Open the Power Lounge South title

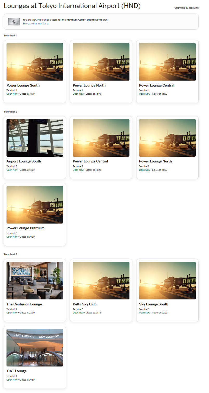pyautogui.click(x=23, y=85)
